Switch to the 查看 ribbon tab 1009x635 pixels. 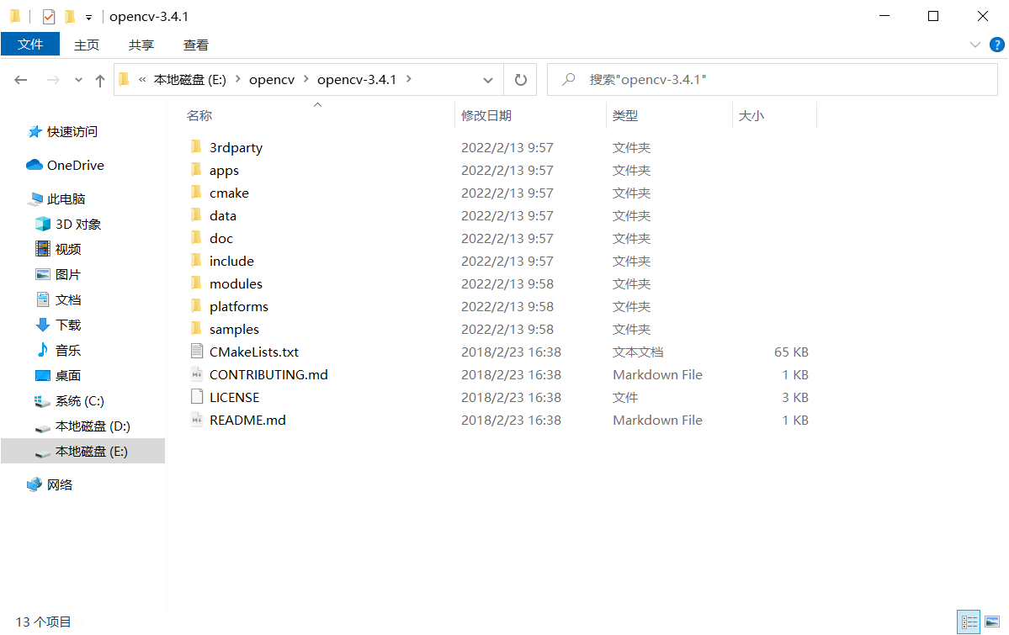pos(195,45)
